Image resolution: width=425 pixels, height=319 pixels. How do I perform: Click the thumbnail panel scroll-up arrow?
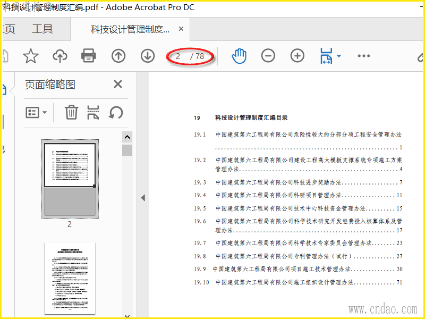[127, 137]
